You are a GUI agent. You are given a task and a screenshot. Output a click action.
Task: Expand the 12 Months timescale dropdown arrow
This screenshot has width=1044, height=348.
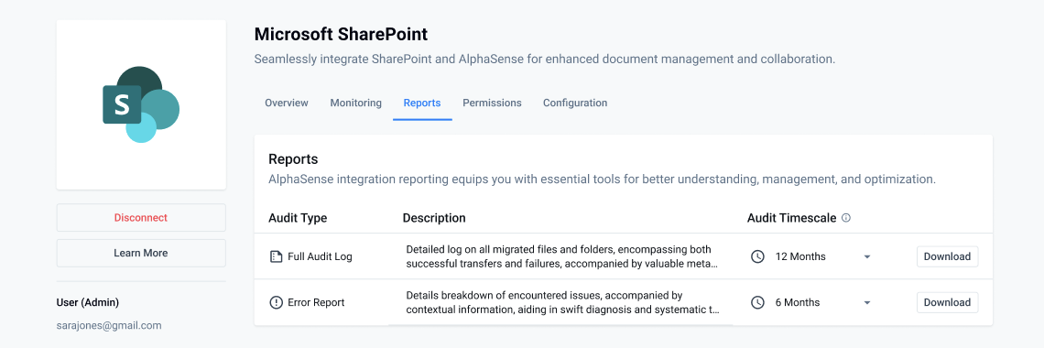click(867, 256)
